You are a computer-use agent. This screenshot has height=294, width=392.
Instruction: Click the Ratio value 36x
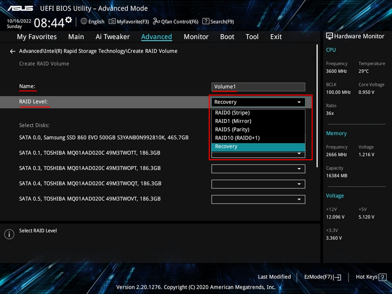point(330,113)
